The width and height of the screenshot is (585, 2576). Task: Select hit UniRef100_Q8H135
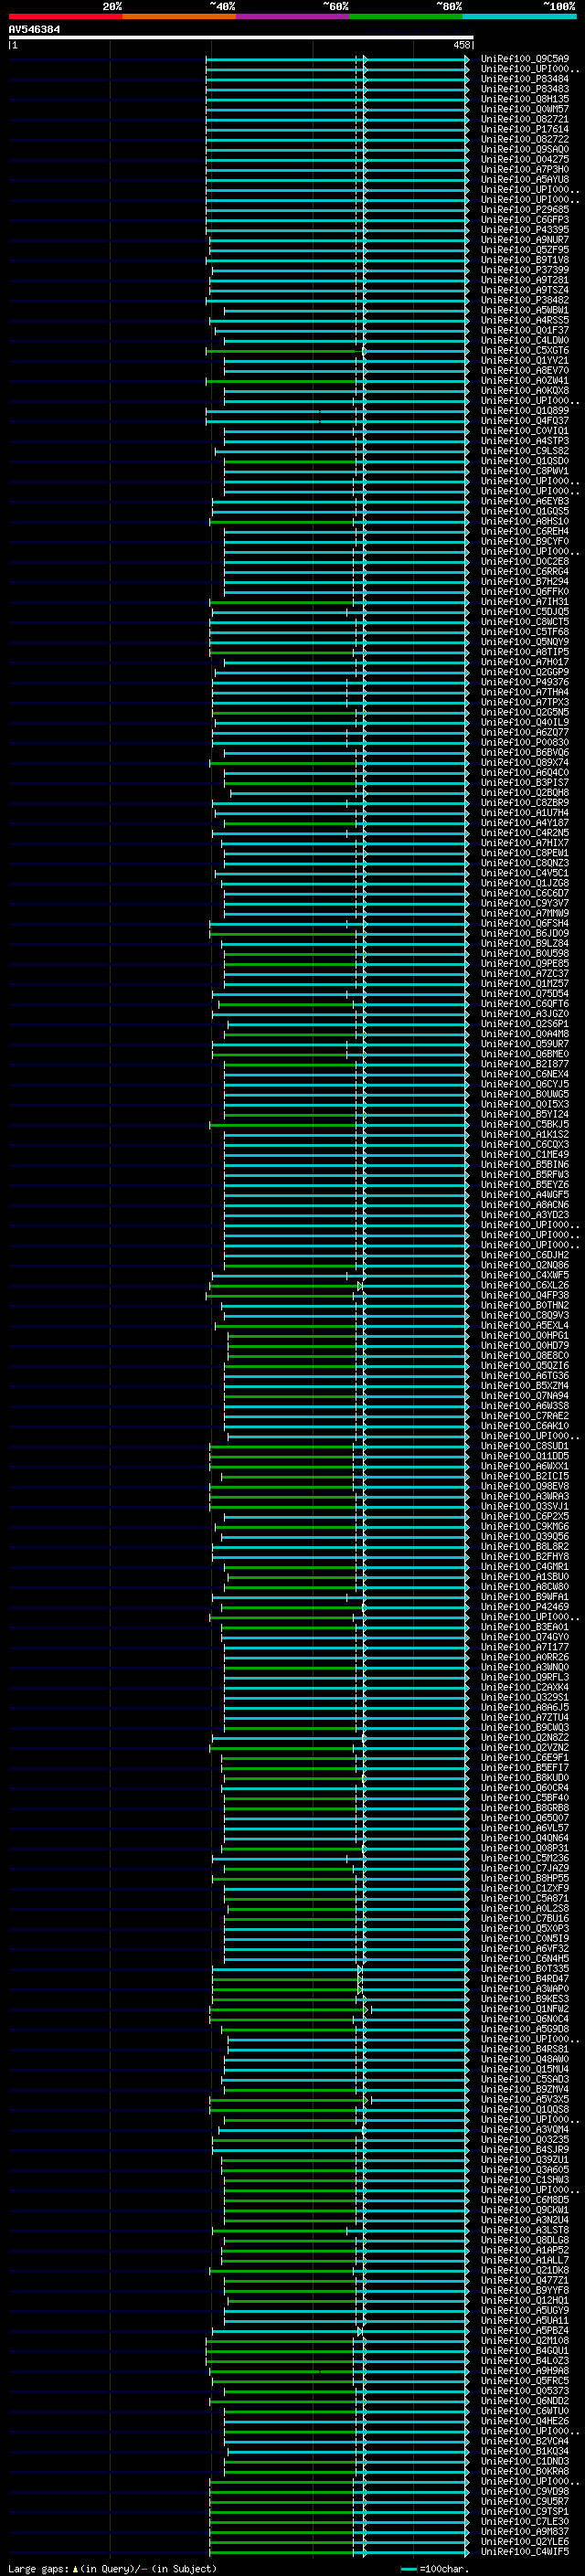coord(524,99)
